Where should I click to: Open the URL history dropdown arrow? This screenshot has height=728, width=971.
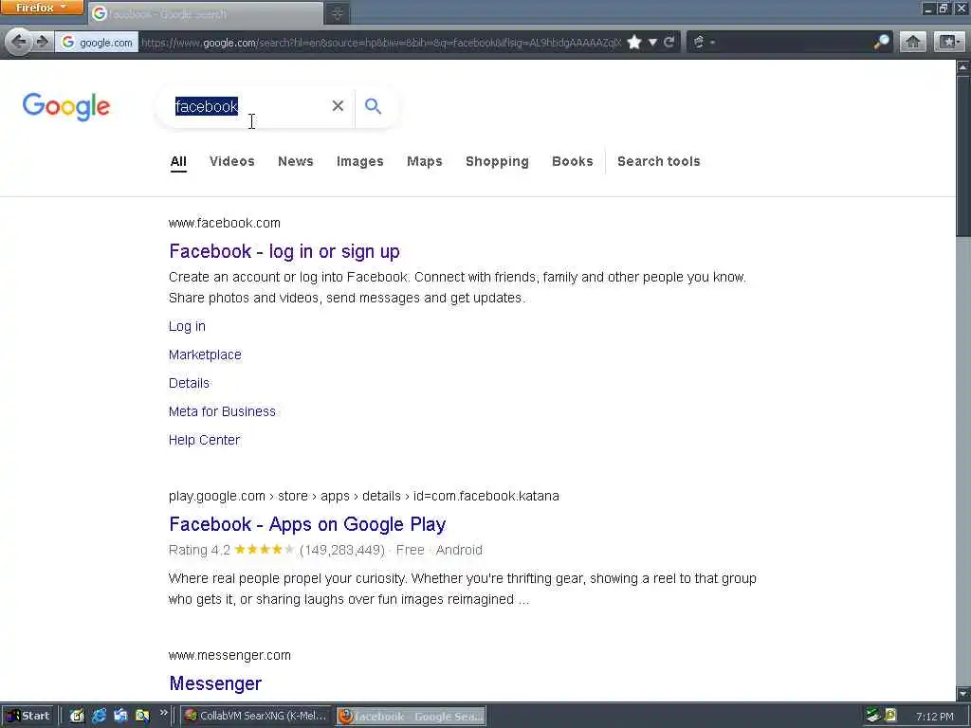[x=652, y=42]
